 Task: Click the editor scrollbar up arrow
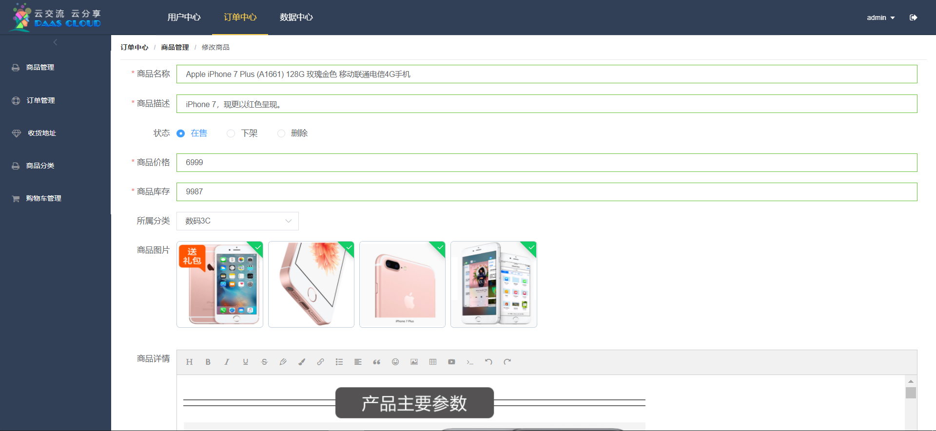[x=911, y=381]
